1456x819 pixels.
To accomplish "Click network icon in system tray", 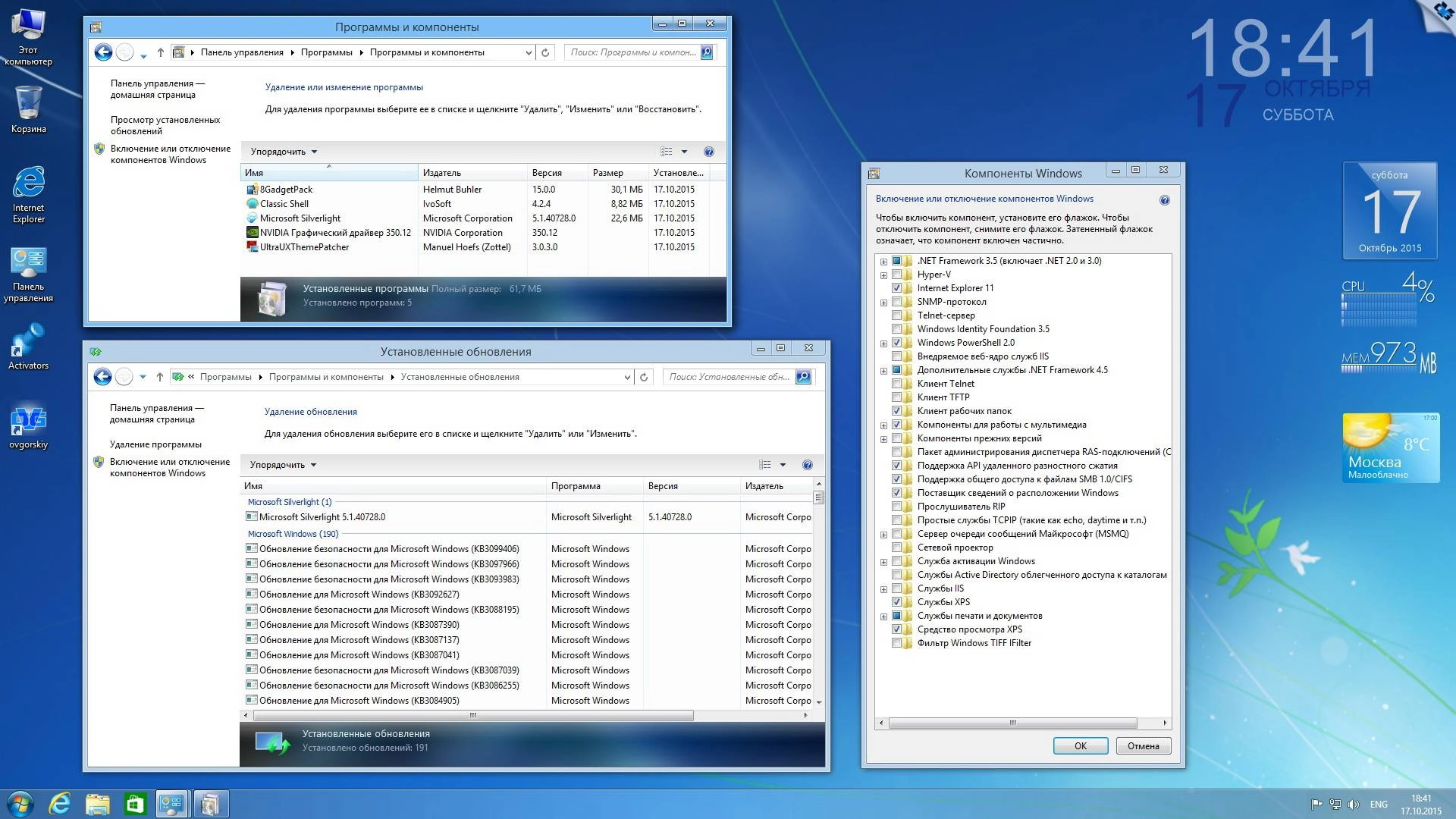I will point(1335,804).
